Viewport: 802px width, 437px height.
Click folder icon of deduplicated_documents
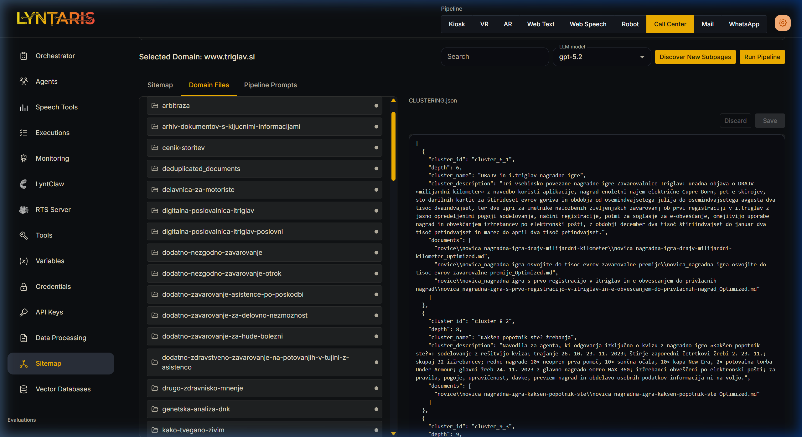[155, 168]
